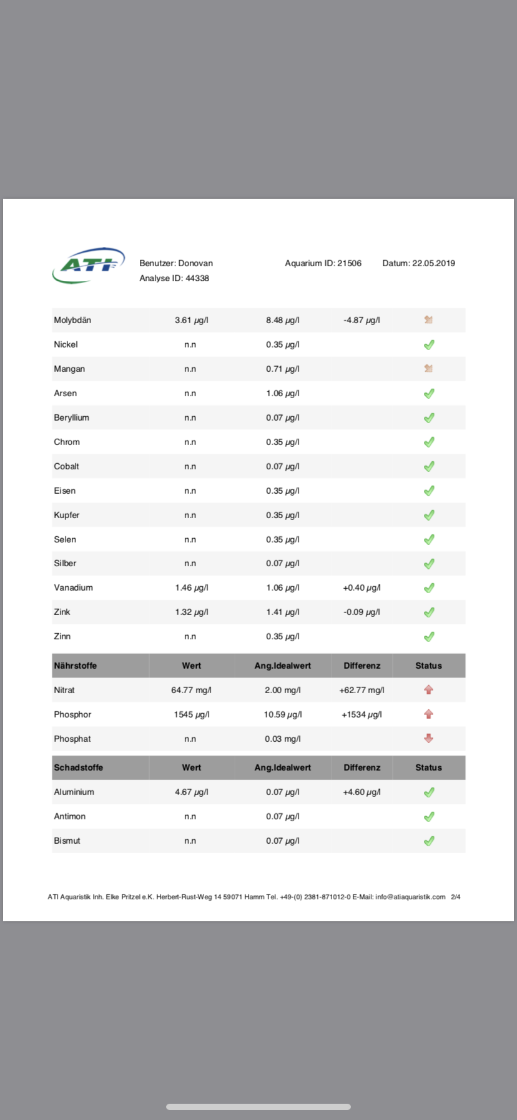Screen dimensions: 517x1120
Task: Tap the Analyse ID 44338 text
Action: point(174,278)
